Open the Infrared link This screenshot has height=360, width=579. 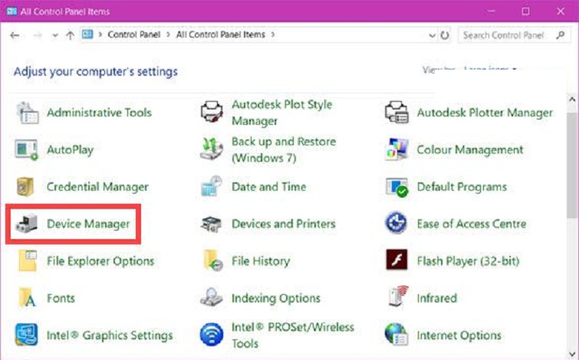(437, 298)
